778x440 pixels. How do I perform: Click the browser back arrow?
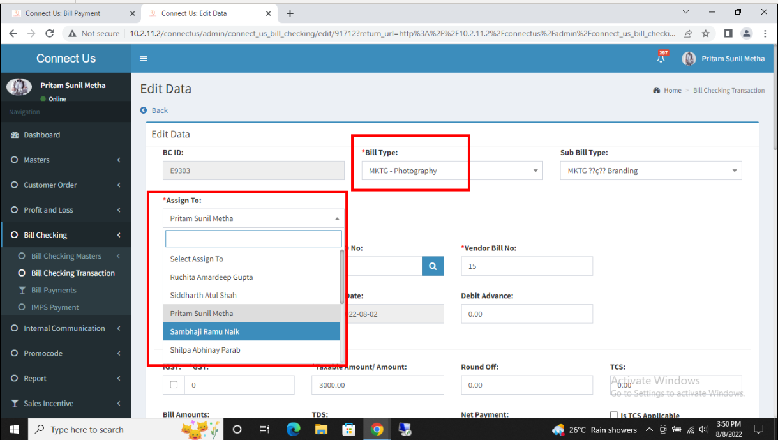click(x=14, y=33)
